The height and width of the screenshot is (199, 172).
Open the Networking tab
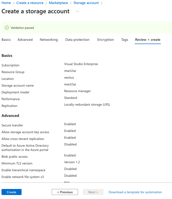coord(49,40)
